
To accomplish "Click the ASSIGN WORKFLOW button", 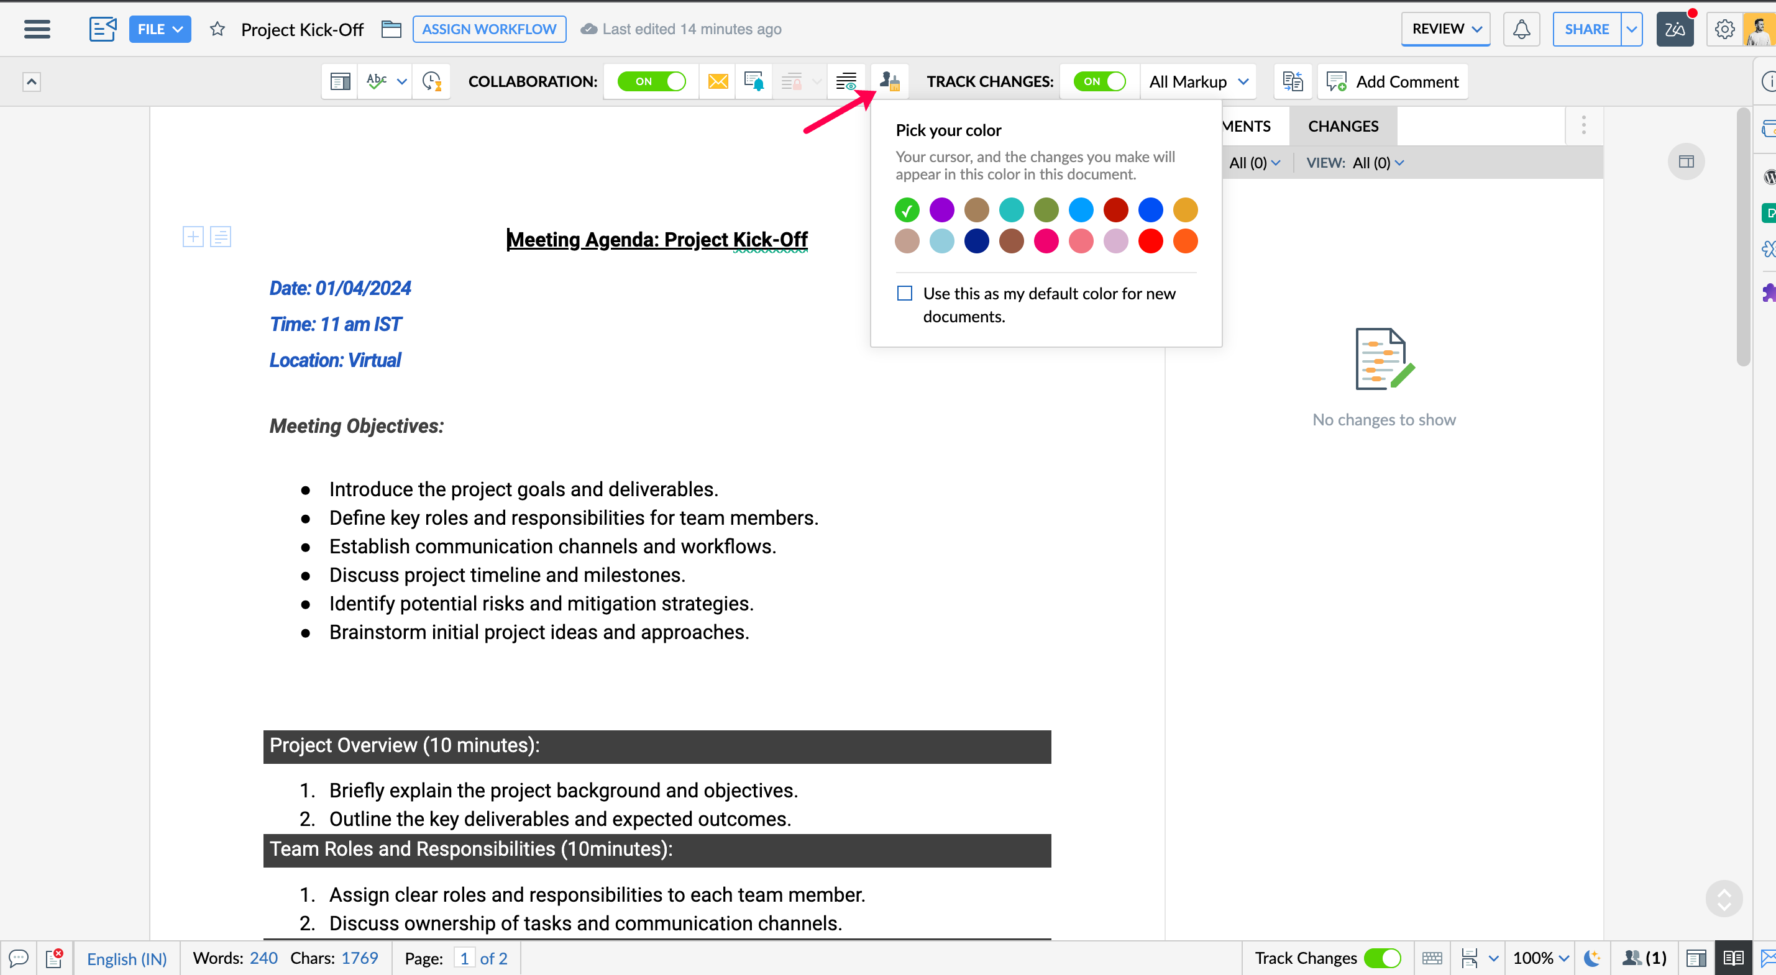I will [x=489, y=29].
